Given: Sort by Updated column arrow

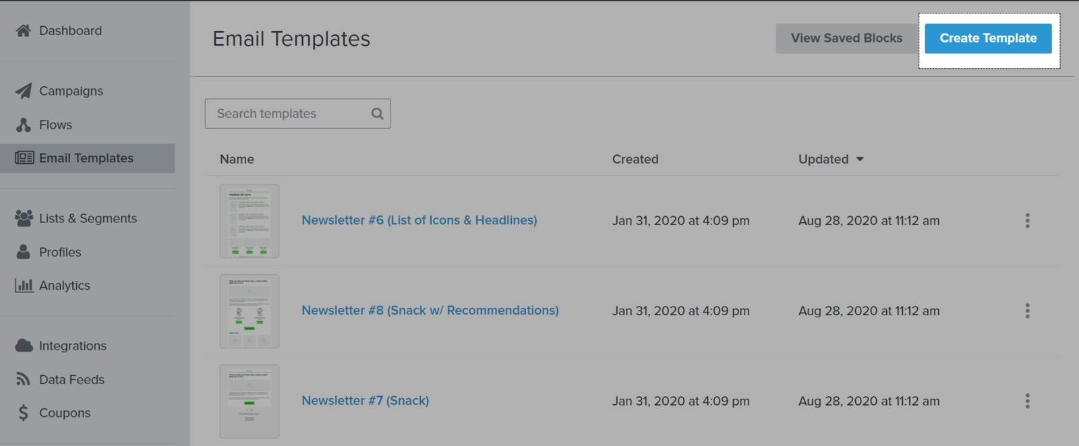Looking at the screenshot, I should coord(860,160).
